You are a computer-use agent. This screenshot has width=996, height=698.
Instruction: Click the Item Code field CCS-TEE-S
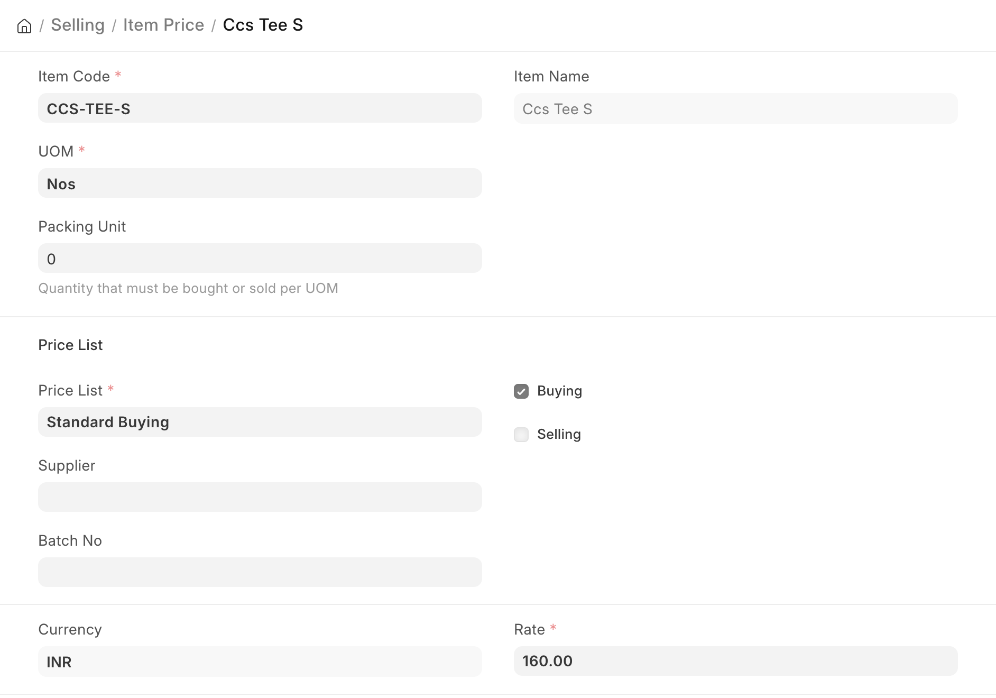pyautogui.click(x=260, y=108)
